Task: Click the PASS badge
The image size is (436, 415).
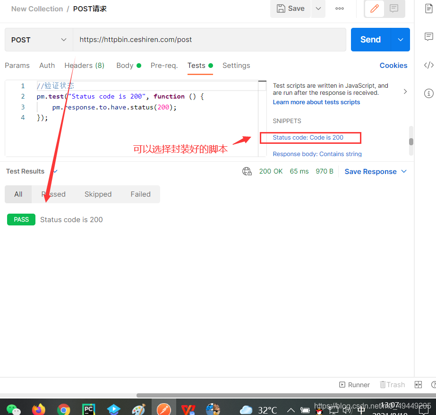Action: coord(21,220)
